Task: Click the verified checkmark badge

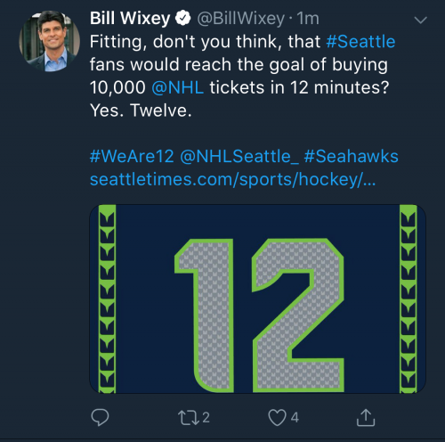Action: (182, 19)
